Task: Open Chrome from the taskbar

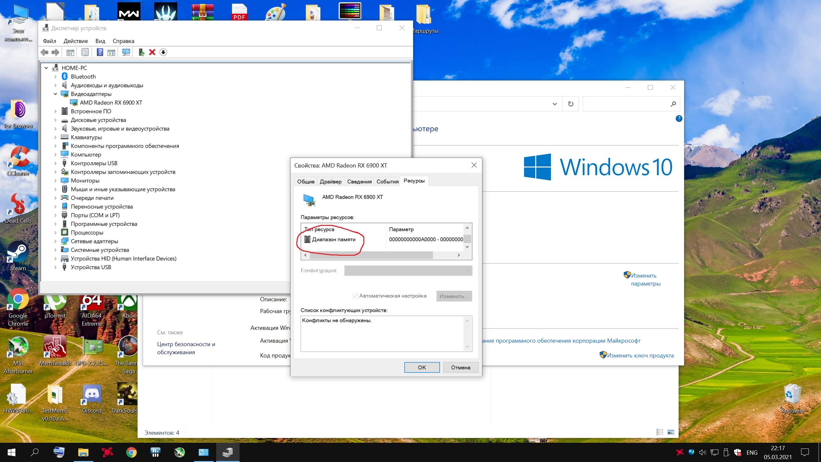Action: [131, 452]
